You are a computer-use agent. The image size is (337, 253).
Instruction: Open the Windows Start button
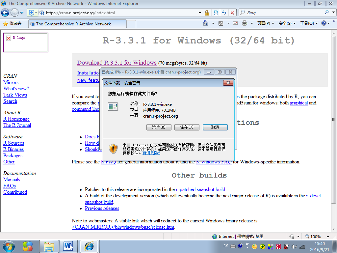point(9,246)
